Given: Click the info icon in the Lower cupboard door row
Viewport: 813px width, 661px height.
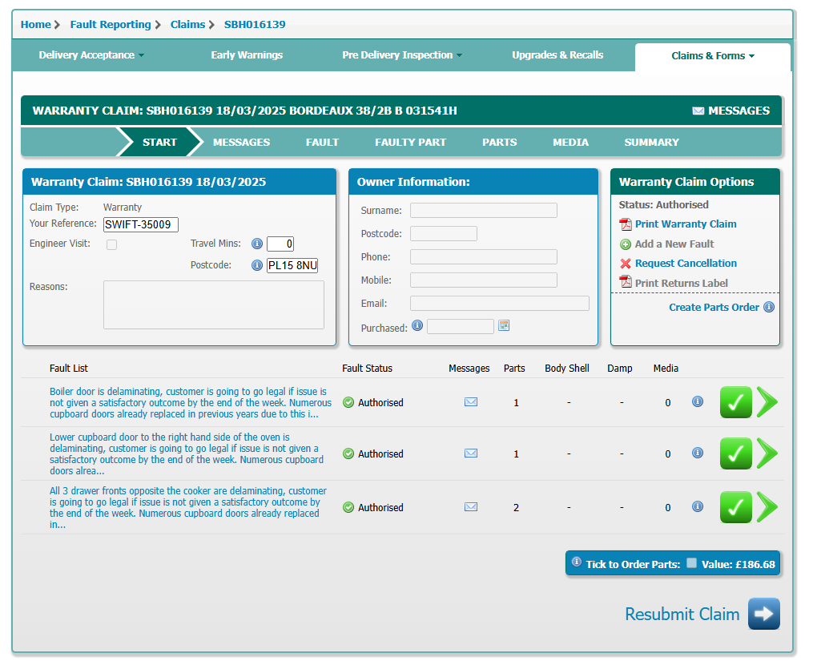Looking at the screenshot, I should click(698, 453).
